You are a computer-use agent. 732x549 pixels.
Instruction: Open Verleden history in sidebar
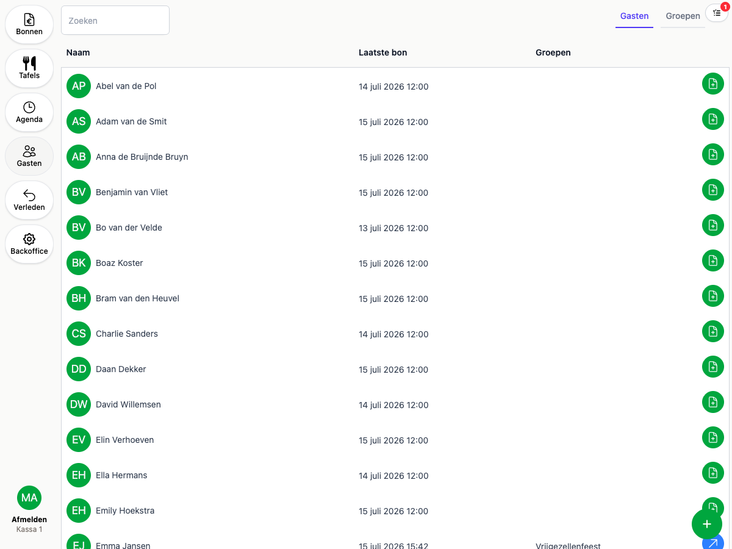pyautogui.click(x=29, y=200)
